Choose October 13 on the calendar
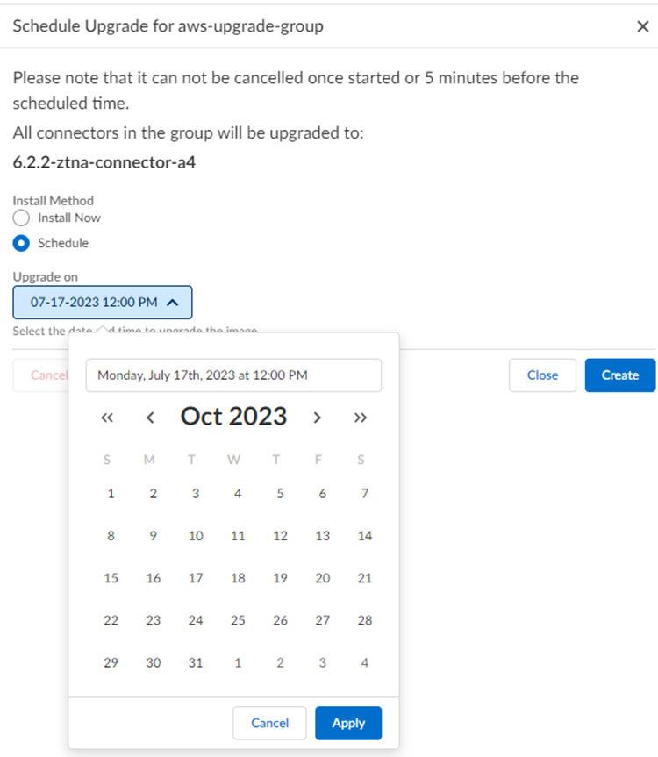Image resolution: width=658 pixels, height=757 pixels. pyautogui.click(x=323, y=536)
